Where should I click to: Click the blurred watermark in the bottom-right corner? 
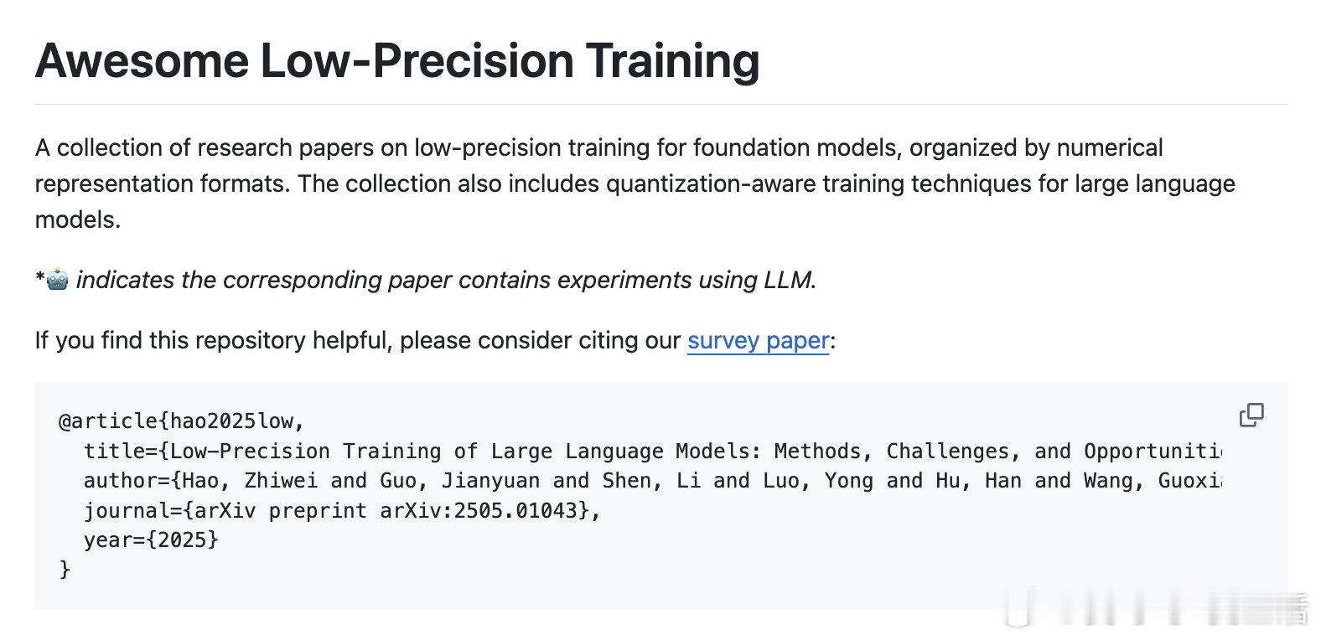click(1157, 607)
